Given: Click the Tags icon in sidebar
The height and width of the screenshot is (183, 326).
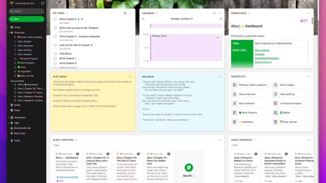Looking at the screenshot, I should (x=11, y=123).
